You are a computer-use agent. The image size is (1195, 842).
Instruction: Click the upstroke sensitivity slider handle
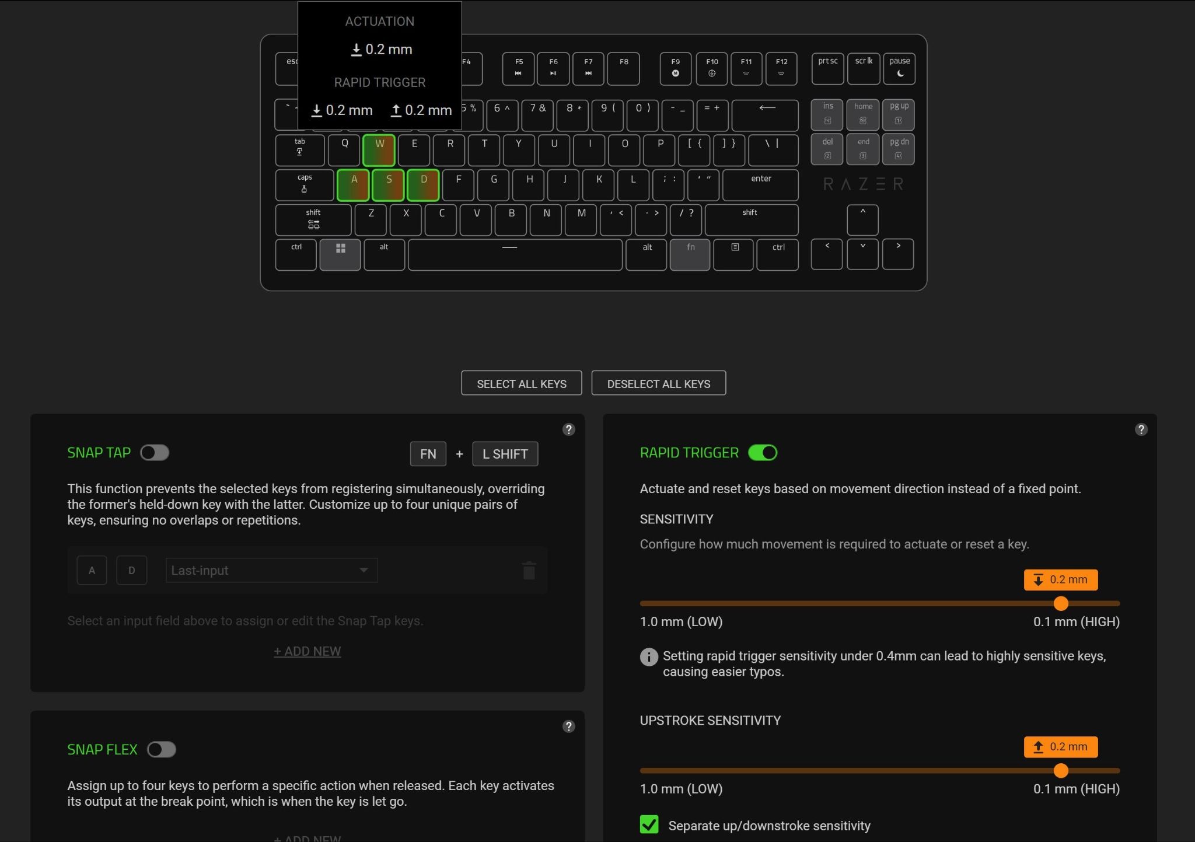tap(1061, 771)
